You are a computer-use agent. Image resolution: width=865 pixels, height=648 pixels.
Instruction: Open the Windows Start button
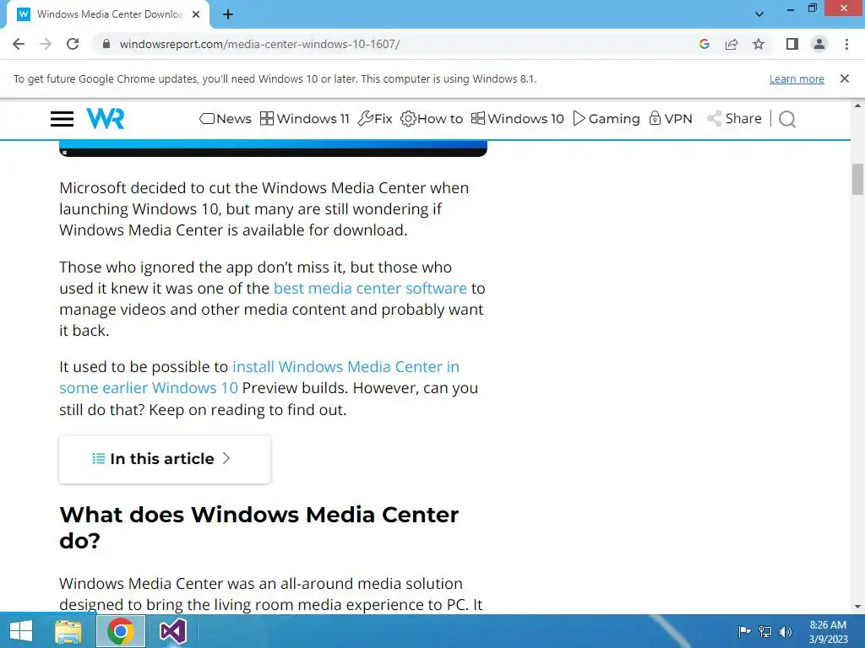click(x=21, y=631)
